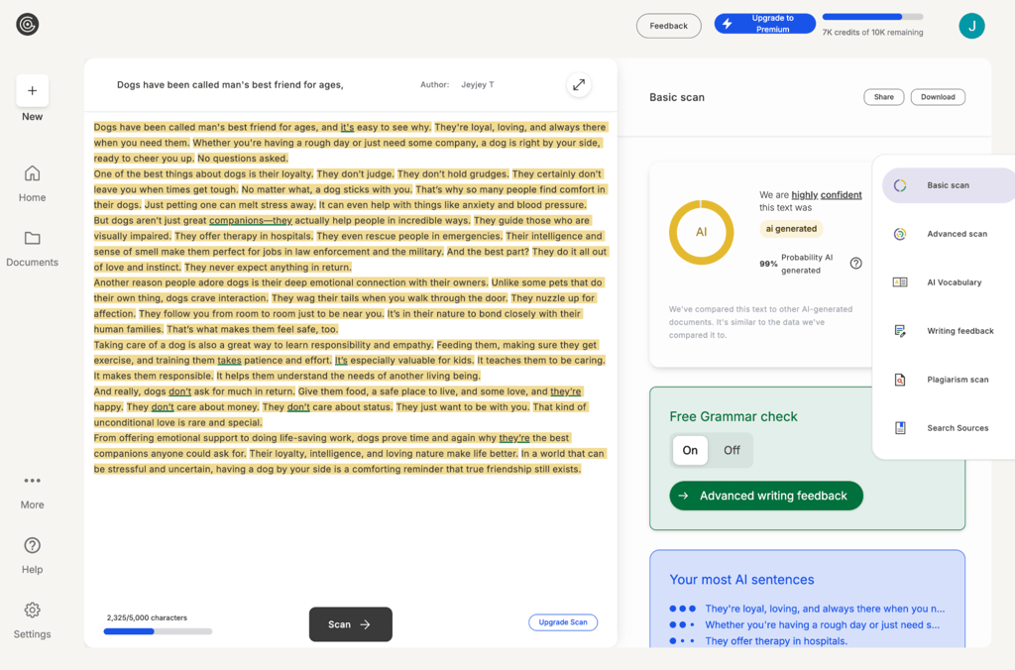Click the "99%" probability value
This screenshot has width=1015, height=670.
(x=768, y=264)
